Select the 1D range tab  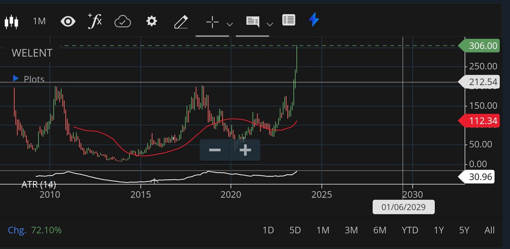point(268,230)
